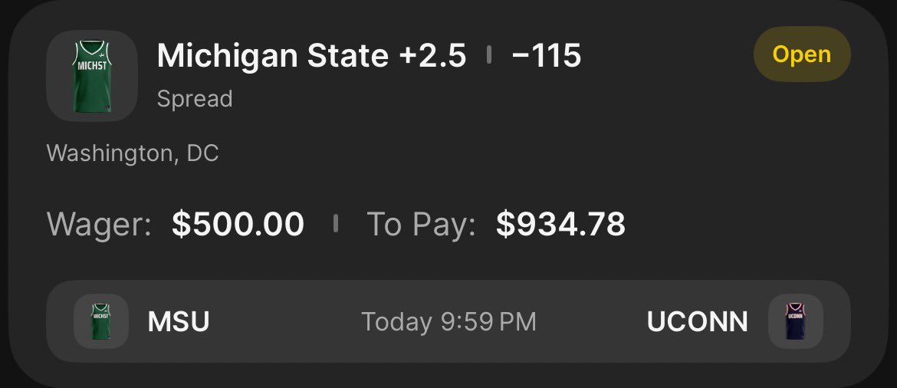Select the 'Michigan State' team name in title

[273, 56]
